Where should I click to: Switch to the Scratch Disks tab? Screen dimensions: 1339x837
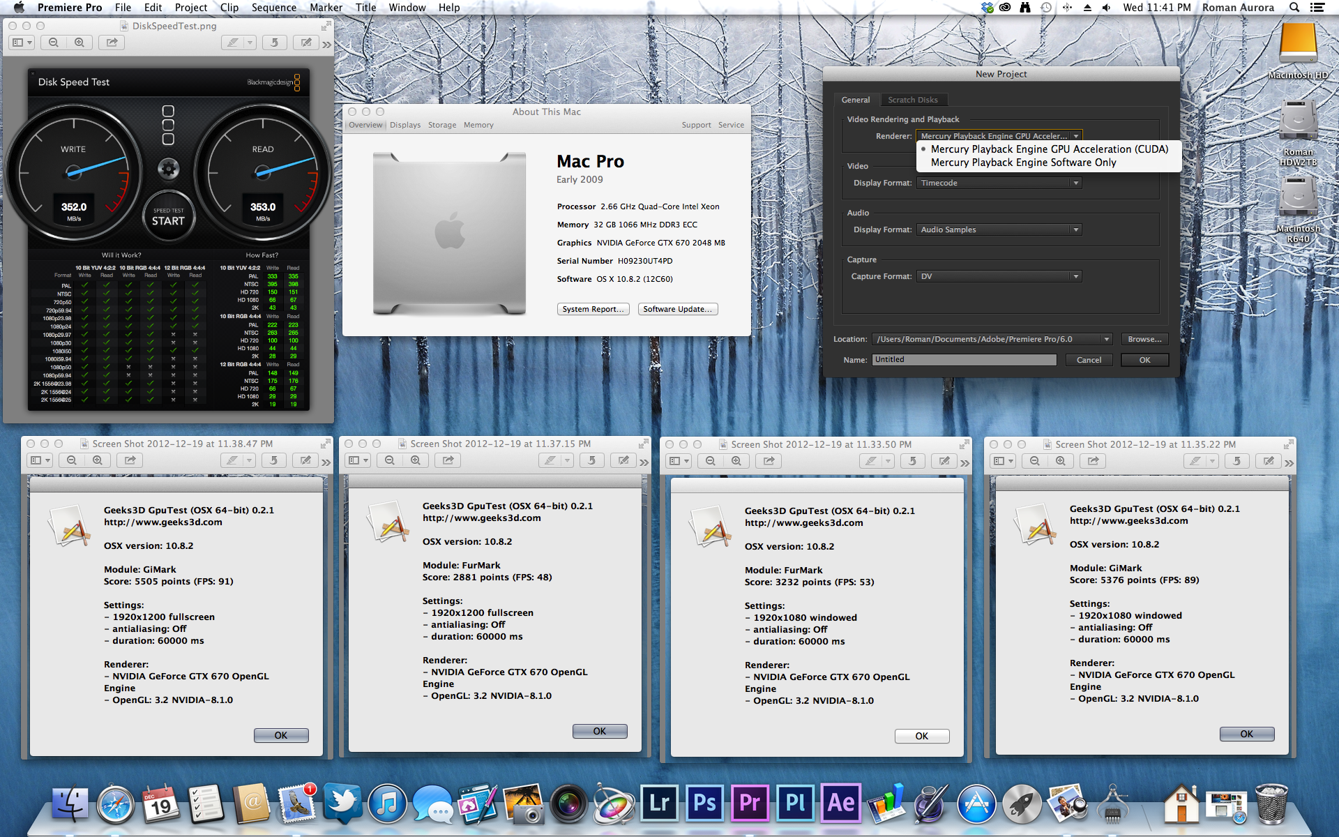click(x=912, y=100)
